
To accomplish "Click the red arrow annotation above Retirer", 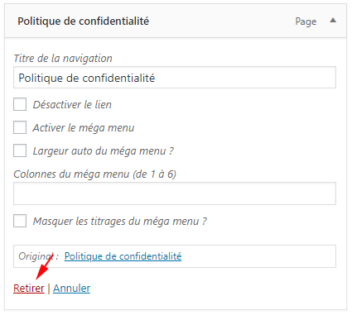I will [x=44, y=267].
